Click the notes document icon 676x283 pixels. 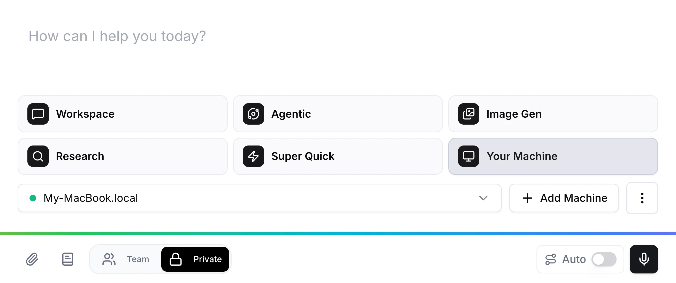67,259
